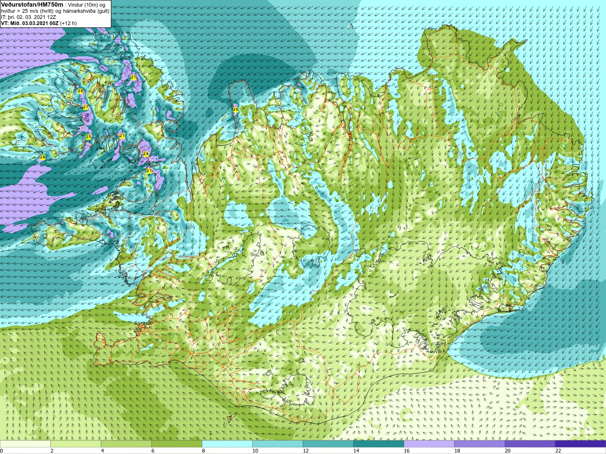The width and height of the screenshot is (606, 454).
Task: Click the legend tick label '14'
Action: (356, 451)
